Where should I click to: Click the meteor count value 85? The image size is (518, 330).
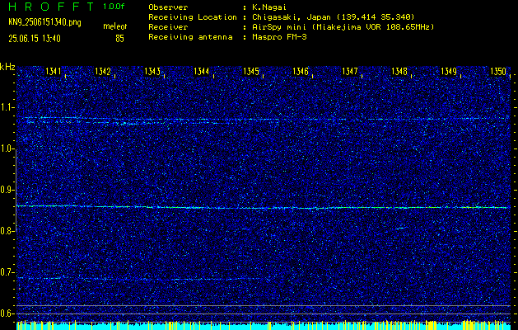click(x=119, y=39)
